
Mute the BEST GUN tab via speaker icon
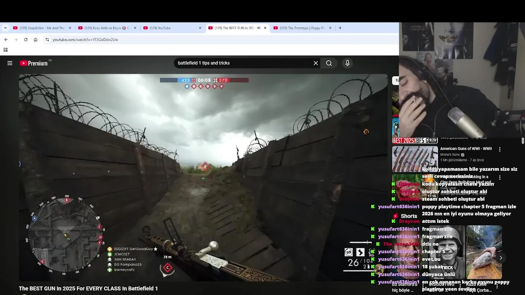258,28
